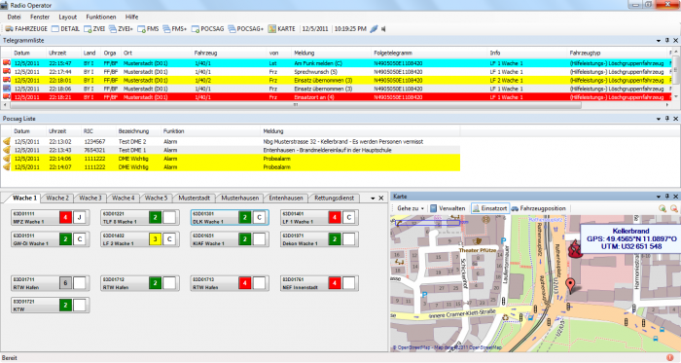
Task: Pin the Telegrammliste panel
Action: point(667,40)
